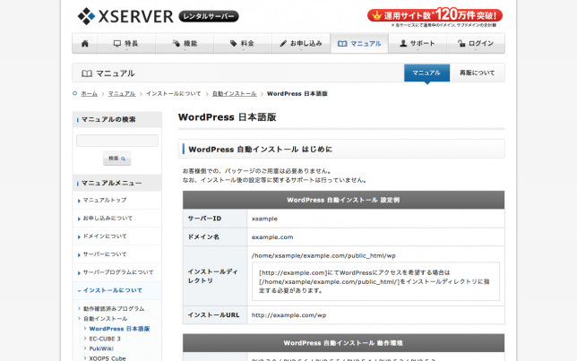
Task: Click the book icon beside マニュアル title
Action: (x=87, y=73)
